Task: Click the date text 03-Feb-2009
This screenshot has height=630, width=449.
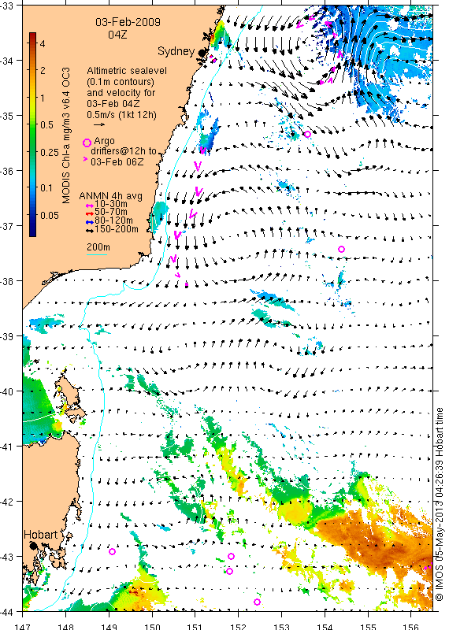Action: pyautogui.click(x=128, y=22)
